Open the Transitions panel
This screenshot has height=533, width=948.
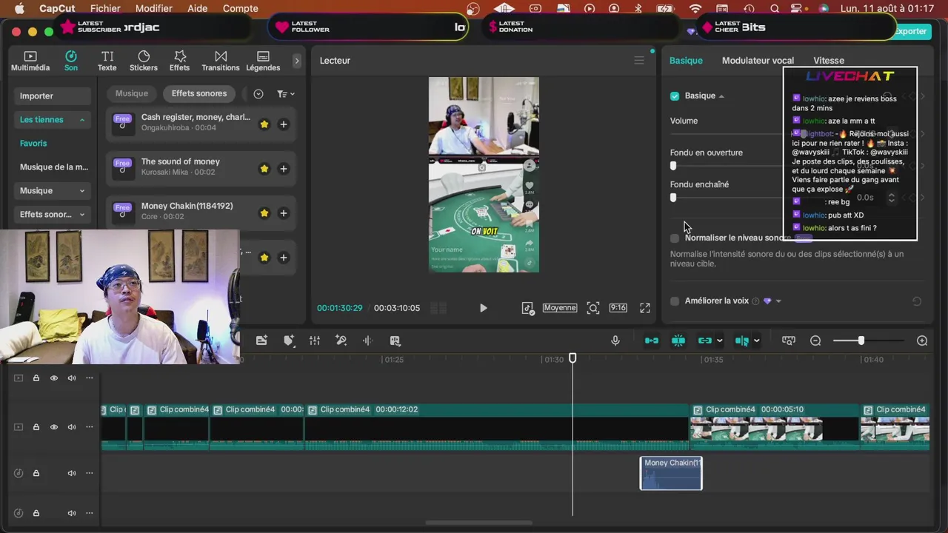tap(221, 61)
